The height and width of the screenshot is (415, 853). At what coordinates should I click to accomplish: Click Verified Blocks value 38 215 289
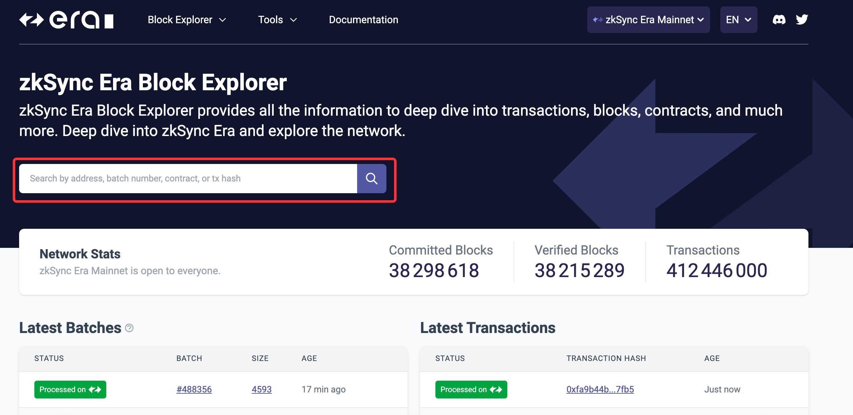[580, 270]
